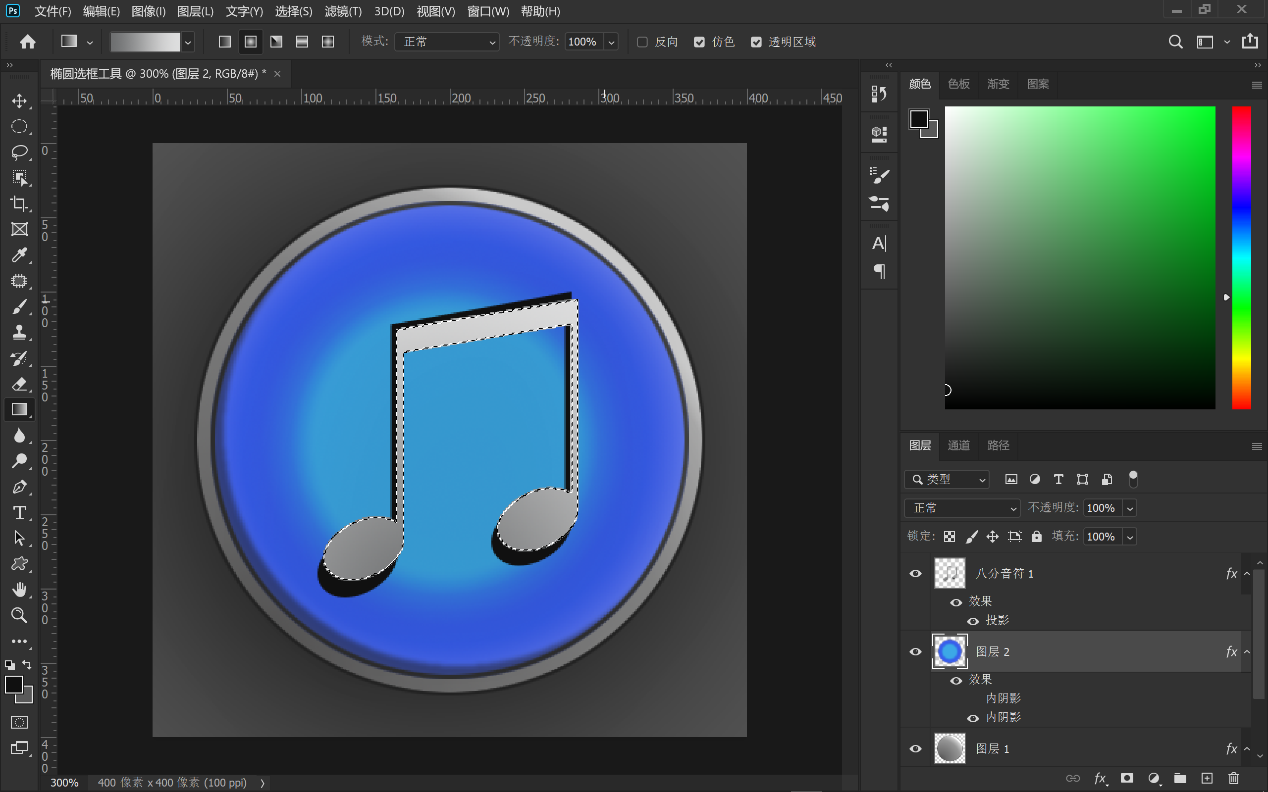Hide the 图层 1 layer
1268x792 pixels.
tap(915, 748)
